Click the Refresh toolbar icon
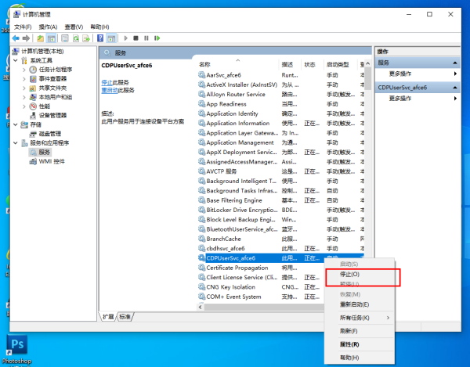 click(x=76, y=38)
